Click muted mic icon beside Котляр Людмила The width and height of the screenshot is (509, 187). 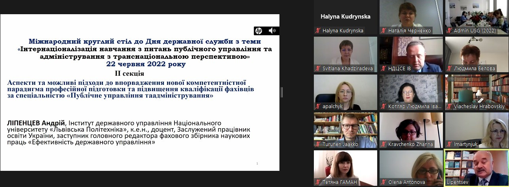coord(383,106)
